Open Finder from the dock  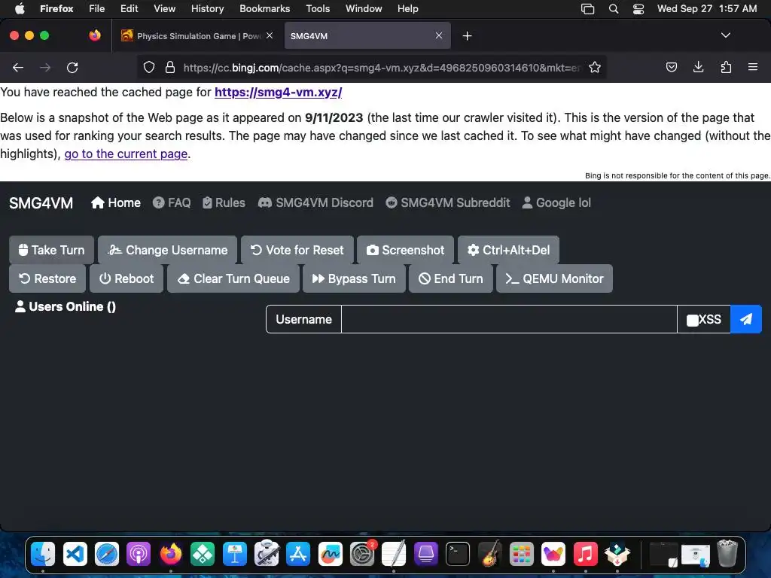click(x=43, y=555)
